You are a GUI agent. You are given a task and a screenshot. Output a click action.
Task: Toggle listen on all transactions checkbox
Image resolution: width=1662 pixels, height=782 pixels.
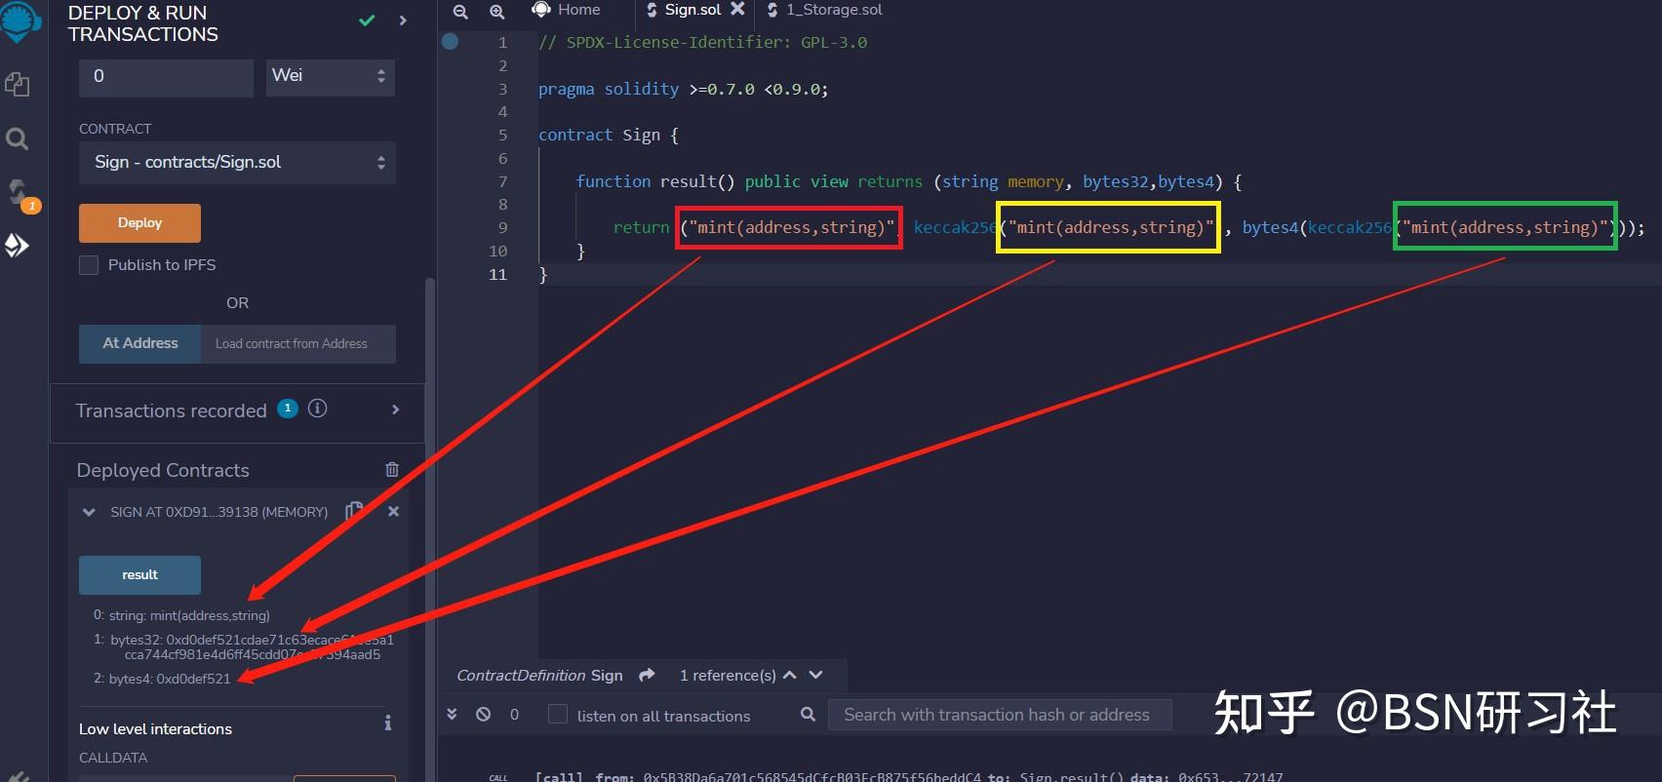point(558,715)
